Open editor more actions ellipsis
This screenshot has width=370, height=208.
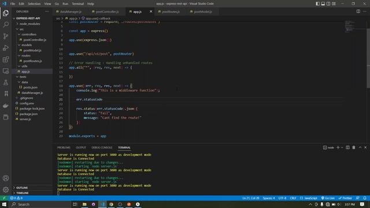pos(365,12)
